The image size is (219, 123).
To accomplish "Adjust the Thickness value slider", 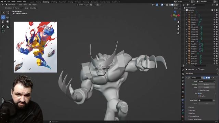I will (206, 84).
